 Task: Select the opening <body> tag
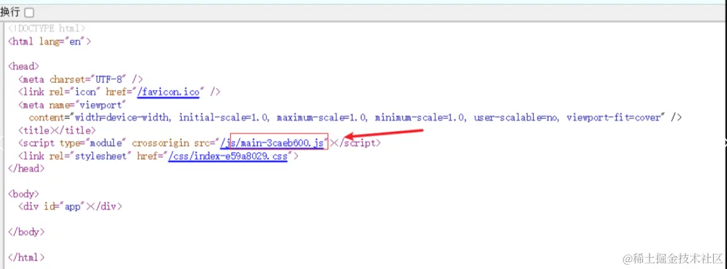[x=24, y=194]
